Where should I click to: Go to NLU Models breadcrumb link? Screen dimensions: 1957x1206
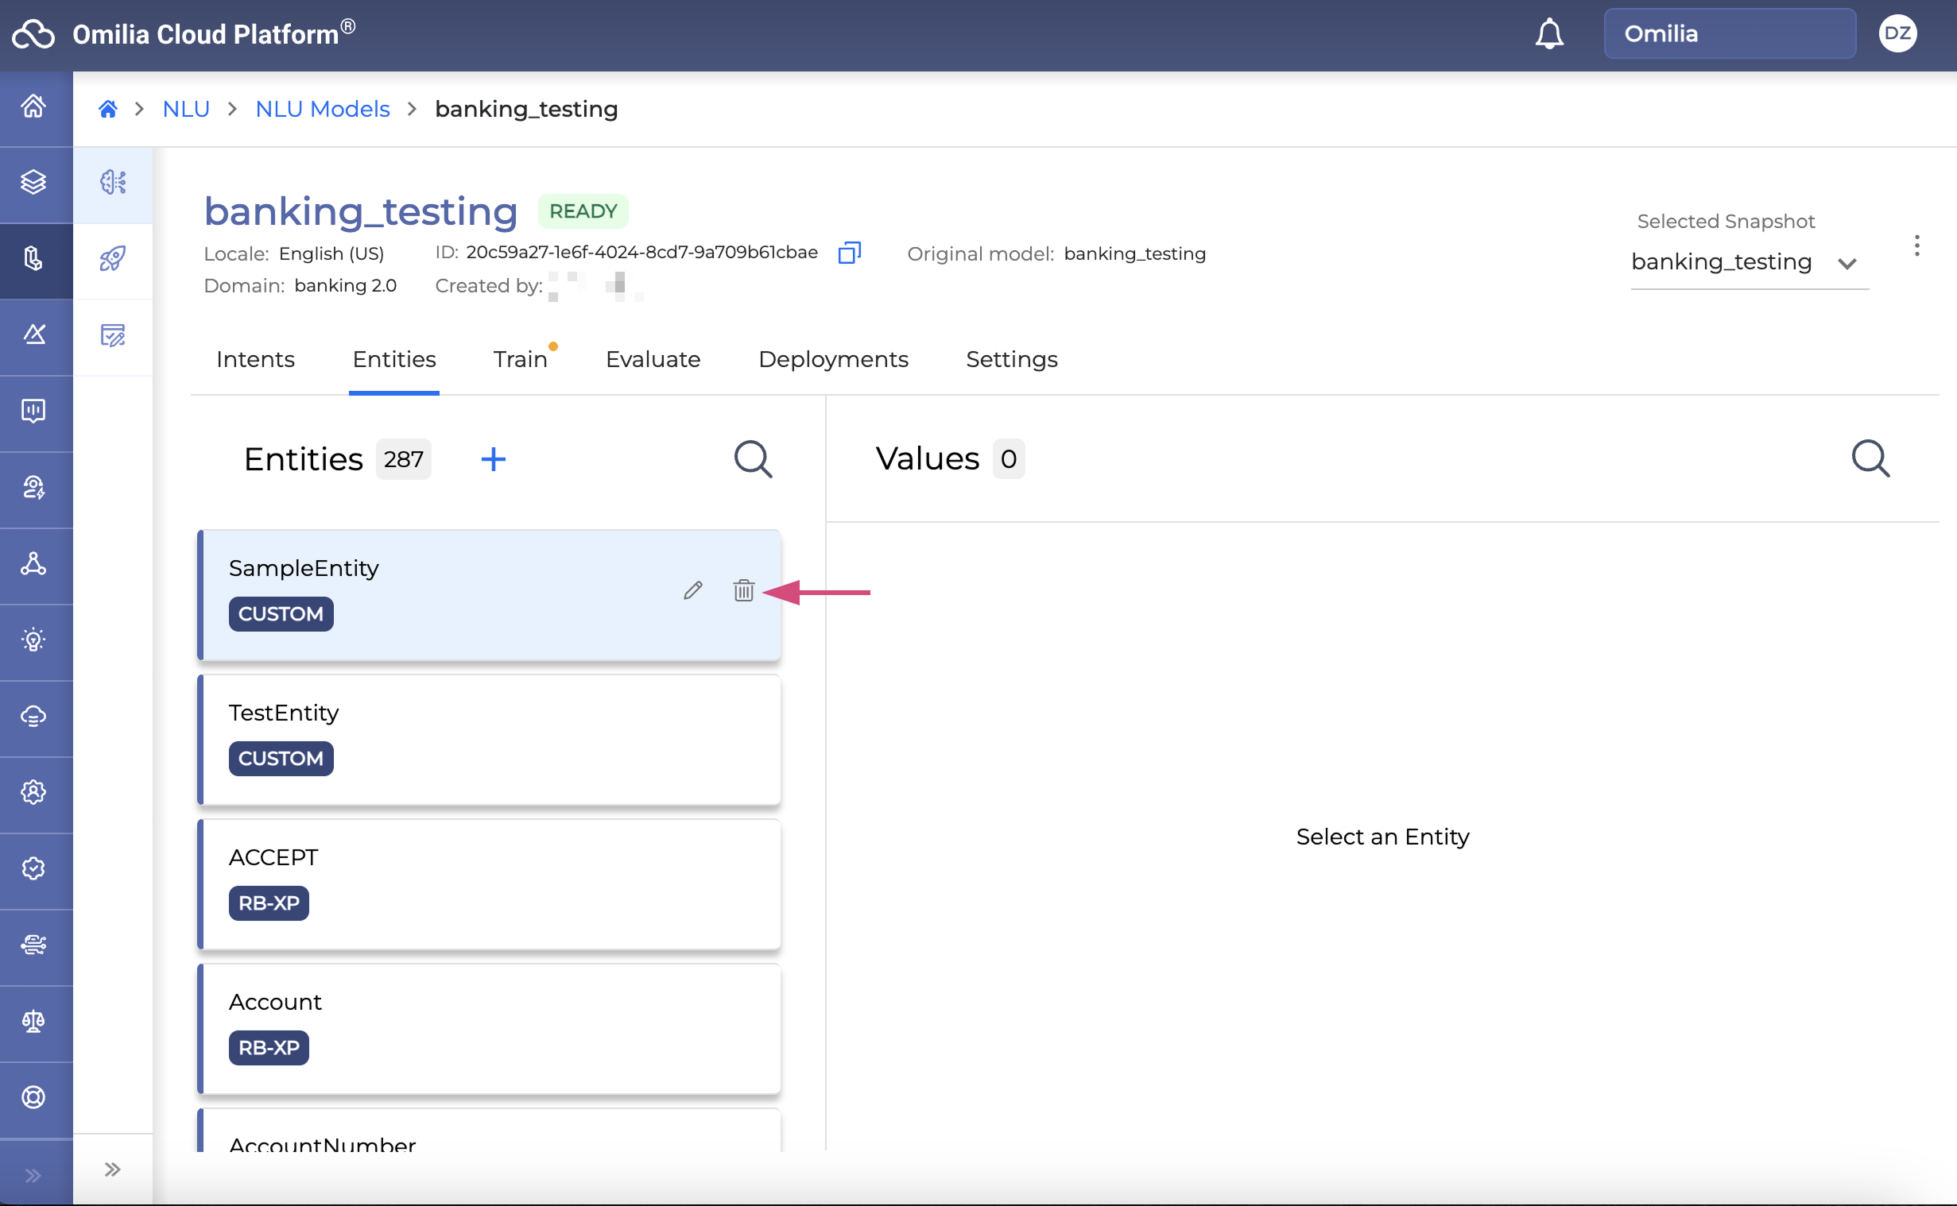click(x=322, y=109)
